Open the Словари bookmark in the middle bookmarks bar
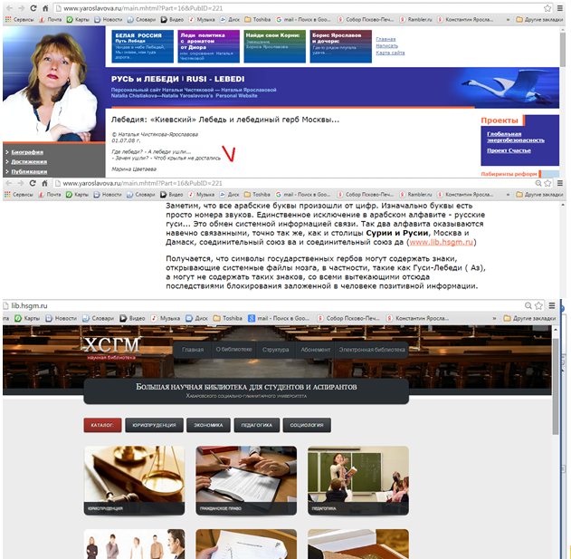Screen dimensions: 571x559 tap(141, 195)
